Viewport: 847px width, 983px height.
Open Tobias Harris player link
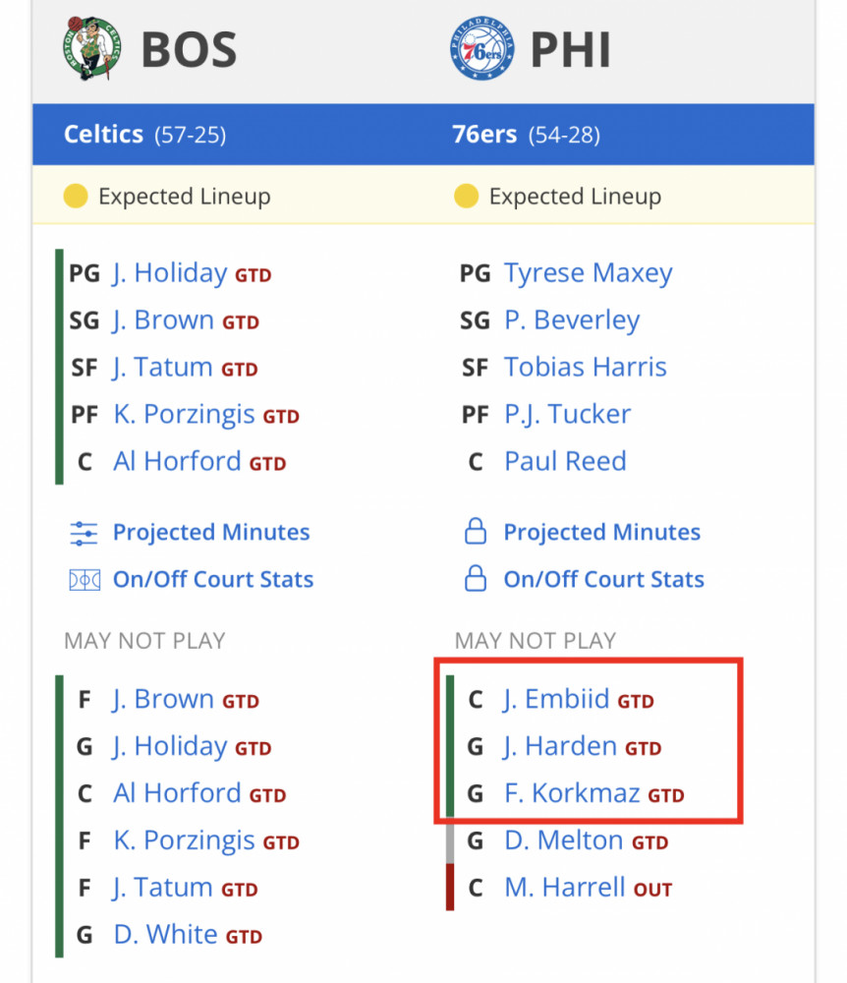coord(585,368)
